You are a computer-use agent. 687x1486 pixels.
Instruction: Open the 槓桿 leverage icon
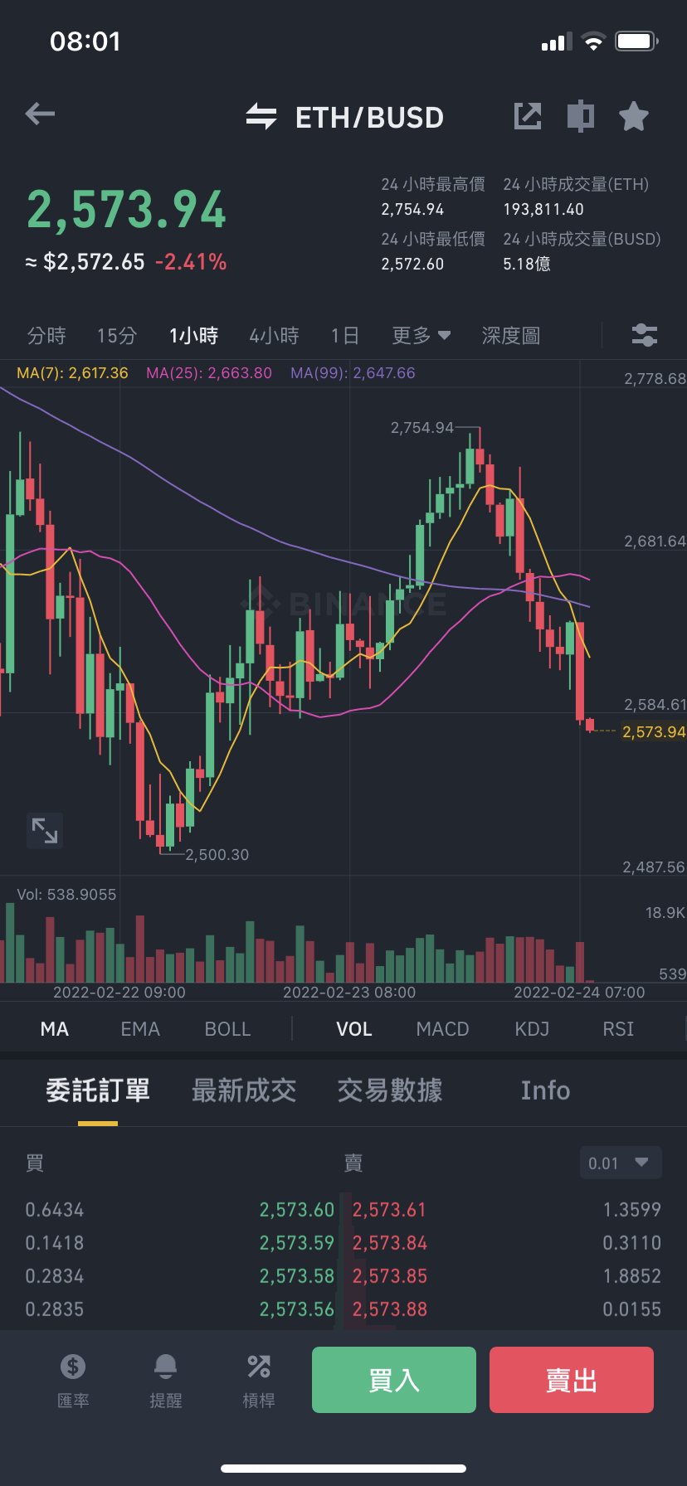[x=259, y=1382]
